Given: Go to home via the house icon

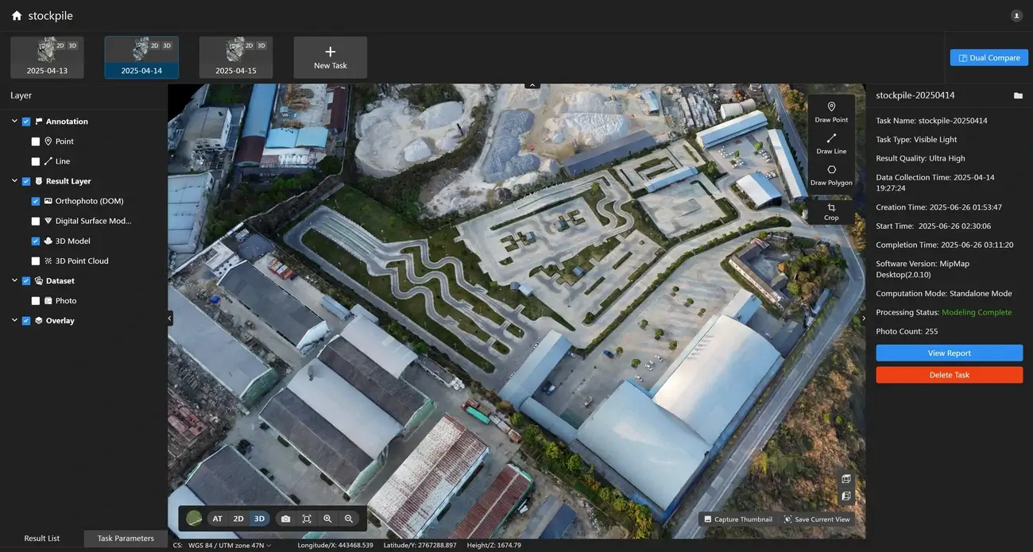Looking at the screenshot, I should pyautogui.click(x=17, y=16).
